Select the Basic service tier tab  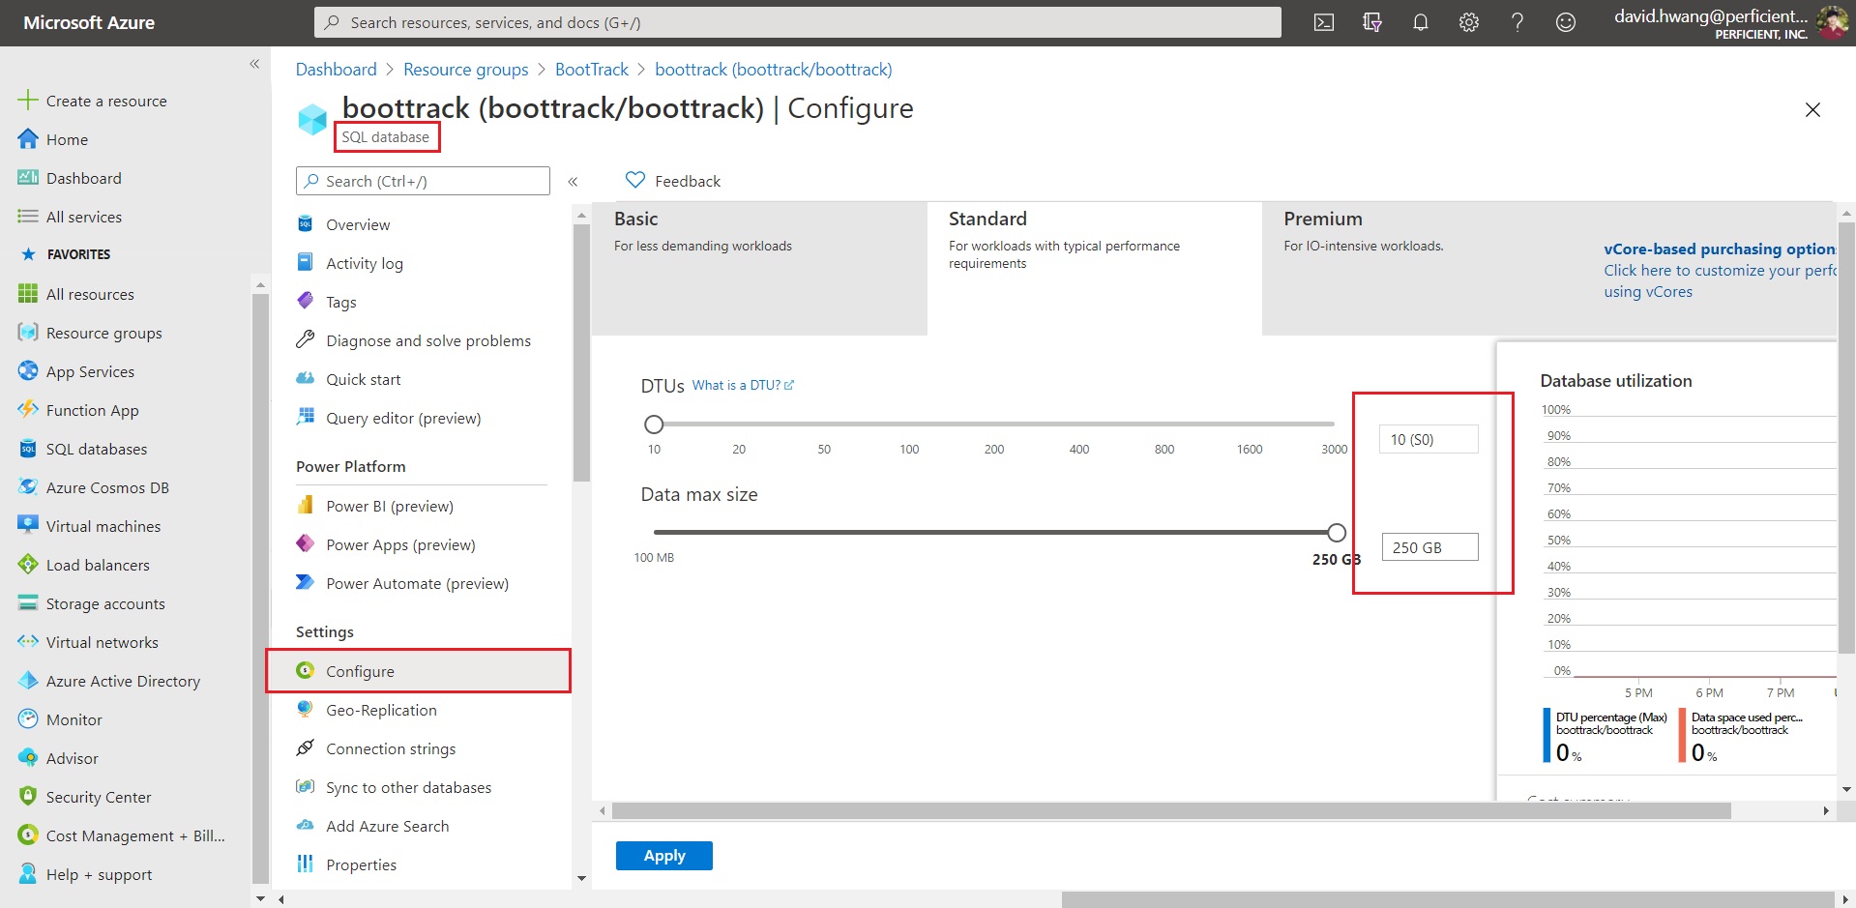759,269
